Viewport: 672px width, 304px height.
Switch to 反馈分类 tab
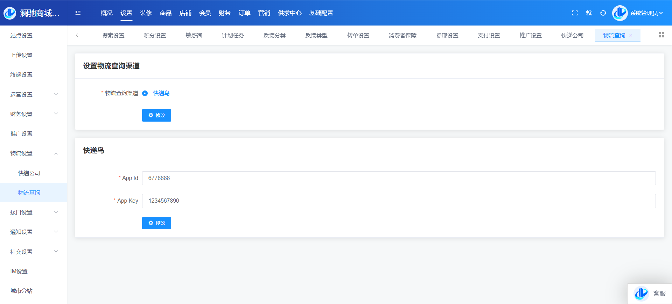pos(274,36)
